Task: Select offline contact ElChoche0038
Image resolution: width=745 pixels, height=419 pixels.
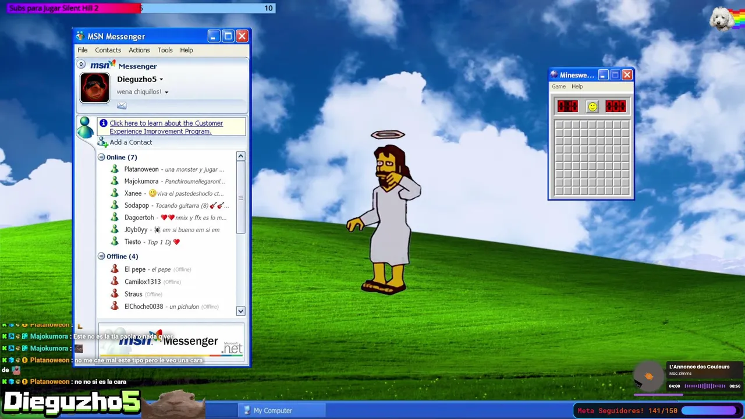Action: click(144, 307)
